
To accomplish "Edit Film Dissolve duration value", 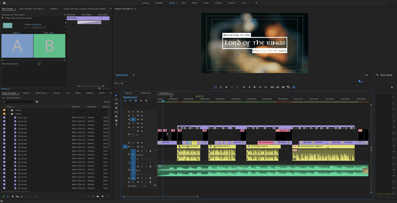I will (37, 25).
